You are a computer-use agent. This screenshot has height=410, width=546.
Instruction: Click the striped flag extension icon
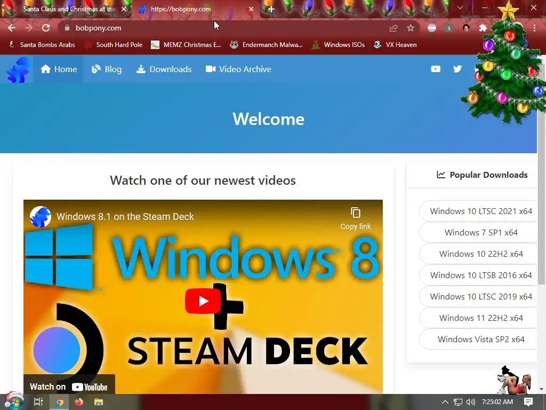tap(432, 28)
